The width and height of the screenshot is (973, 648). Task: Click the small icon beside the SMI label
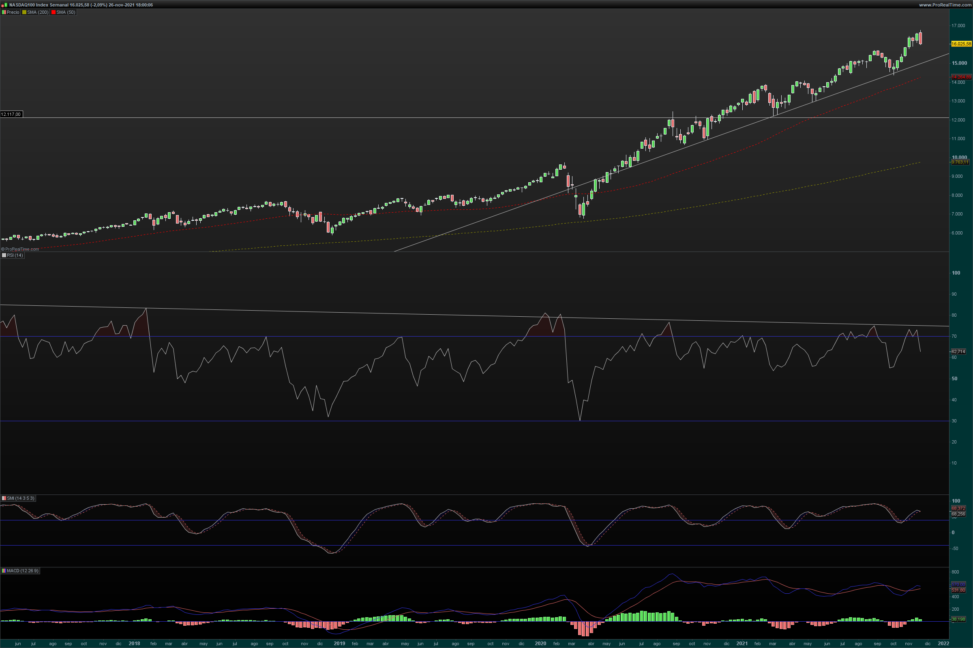[x=4, y=499]
